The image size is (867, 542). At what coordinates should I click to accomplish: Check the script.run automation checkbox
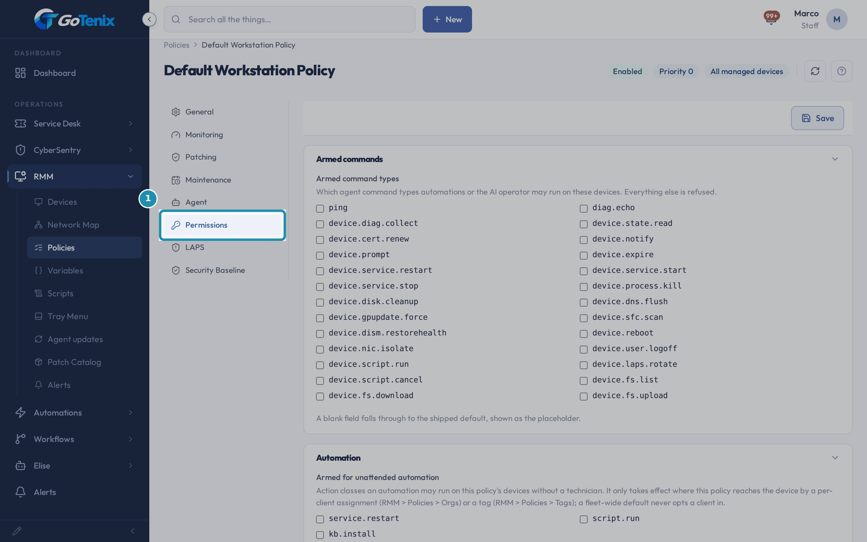coord(584,519)
